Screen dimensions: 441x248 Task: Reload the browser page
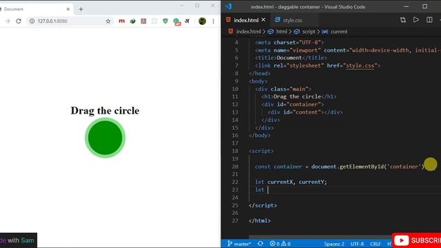pos(19,21)
